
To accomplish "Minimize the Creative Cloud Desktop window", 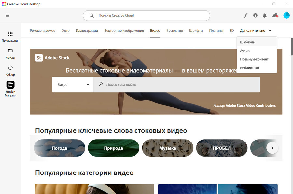I will [x=262, y=4].
